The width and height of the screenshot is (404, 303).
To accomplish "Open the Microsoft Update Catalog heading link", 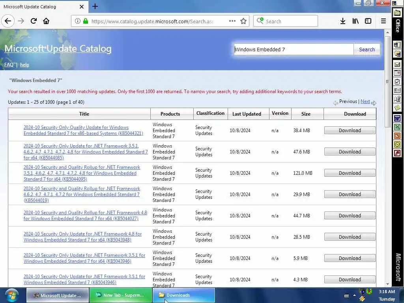I will tap(58, 49).
